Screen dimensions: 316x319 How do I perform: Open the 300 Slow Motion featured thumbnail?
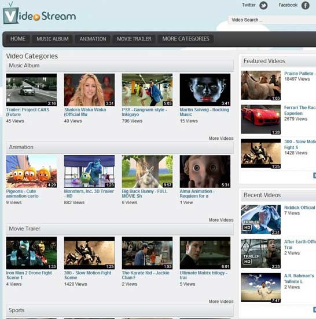tap(261, 154)
